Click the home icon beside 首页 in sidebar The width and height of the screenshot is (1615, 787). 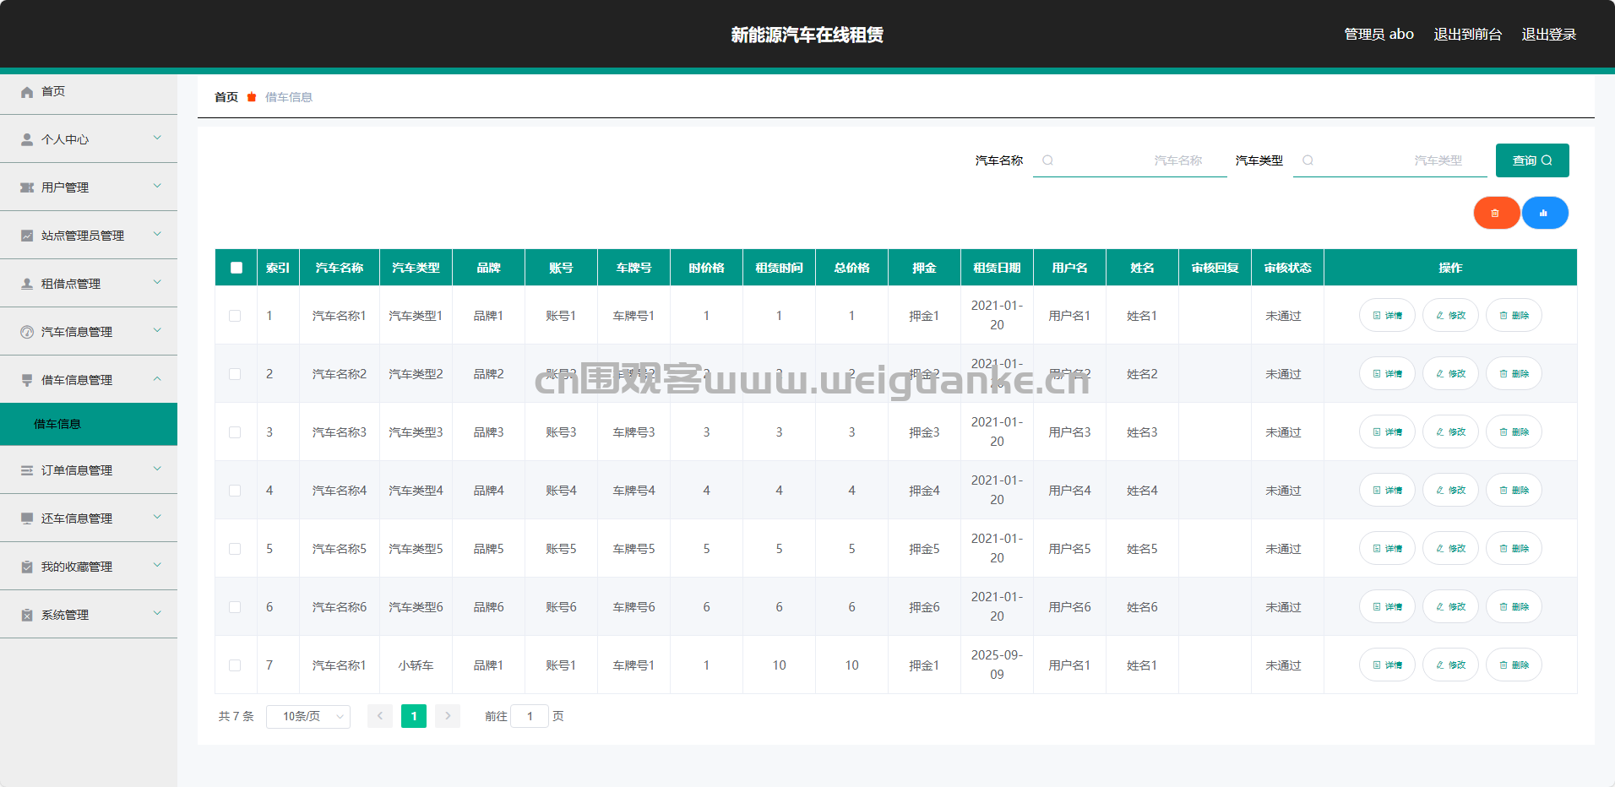27,92
